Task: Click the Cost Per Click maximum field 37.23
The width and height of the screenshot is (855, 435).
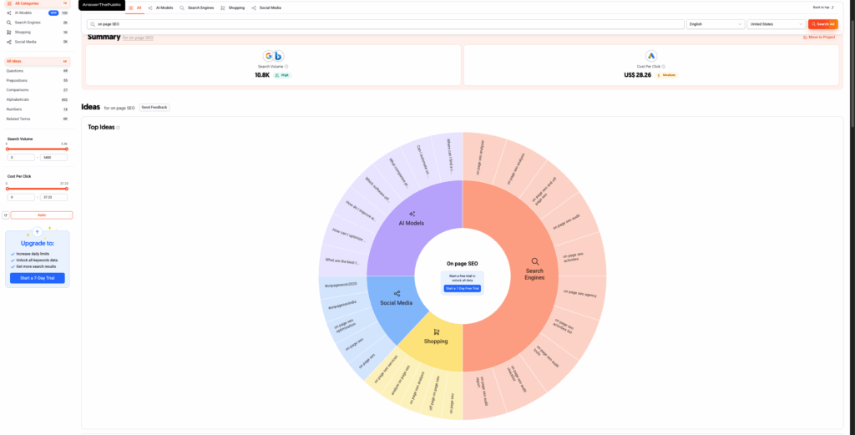Action: click(x=53, y=197)
